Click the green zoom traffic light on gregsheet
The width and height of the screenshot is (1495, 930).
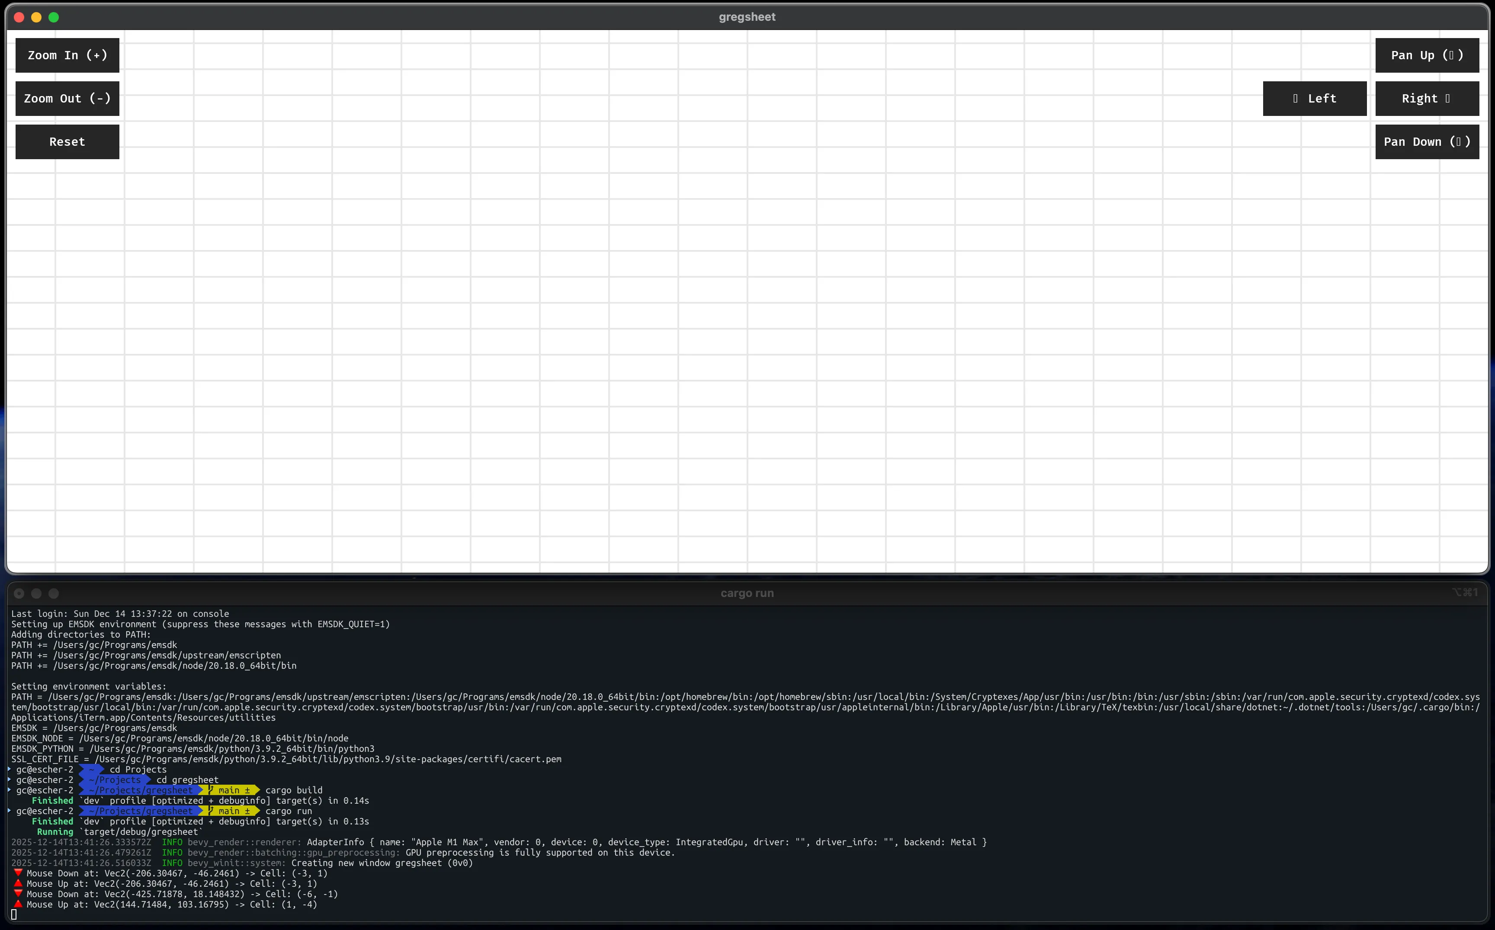(54, 17)
